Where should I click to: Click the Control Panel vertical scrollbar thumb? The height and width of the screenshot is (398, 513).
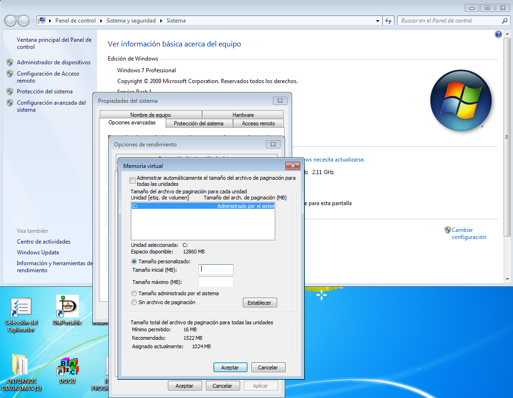click(x=507, y=137)
